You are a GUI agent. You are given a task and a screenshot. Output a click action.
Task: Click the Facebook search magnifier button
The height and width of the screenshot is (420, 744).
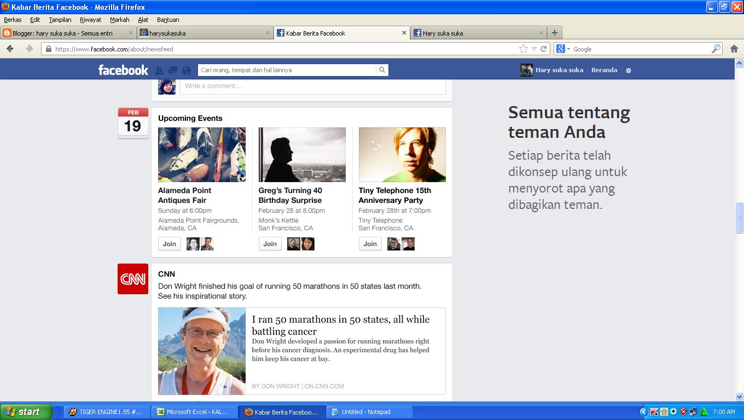tap(382, 70)
